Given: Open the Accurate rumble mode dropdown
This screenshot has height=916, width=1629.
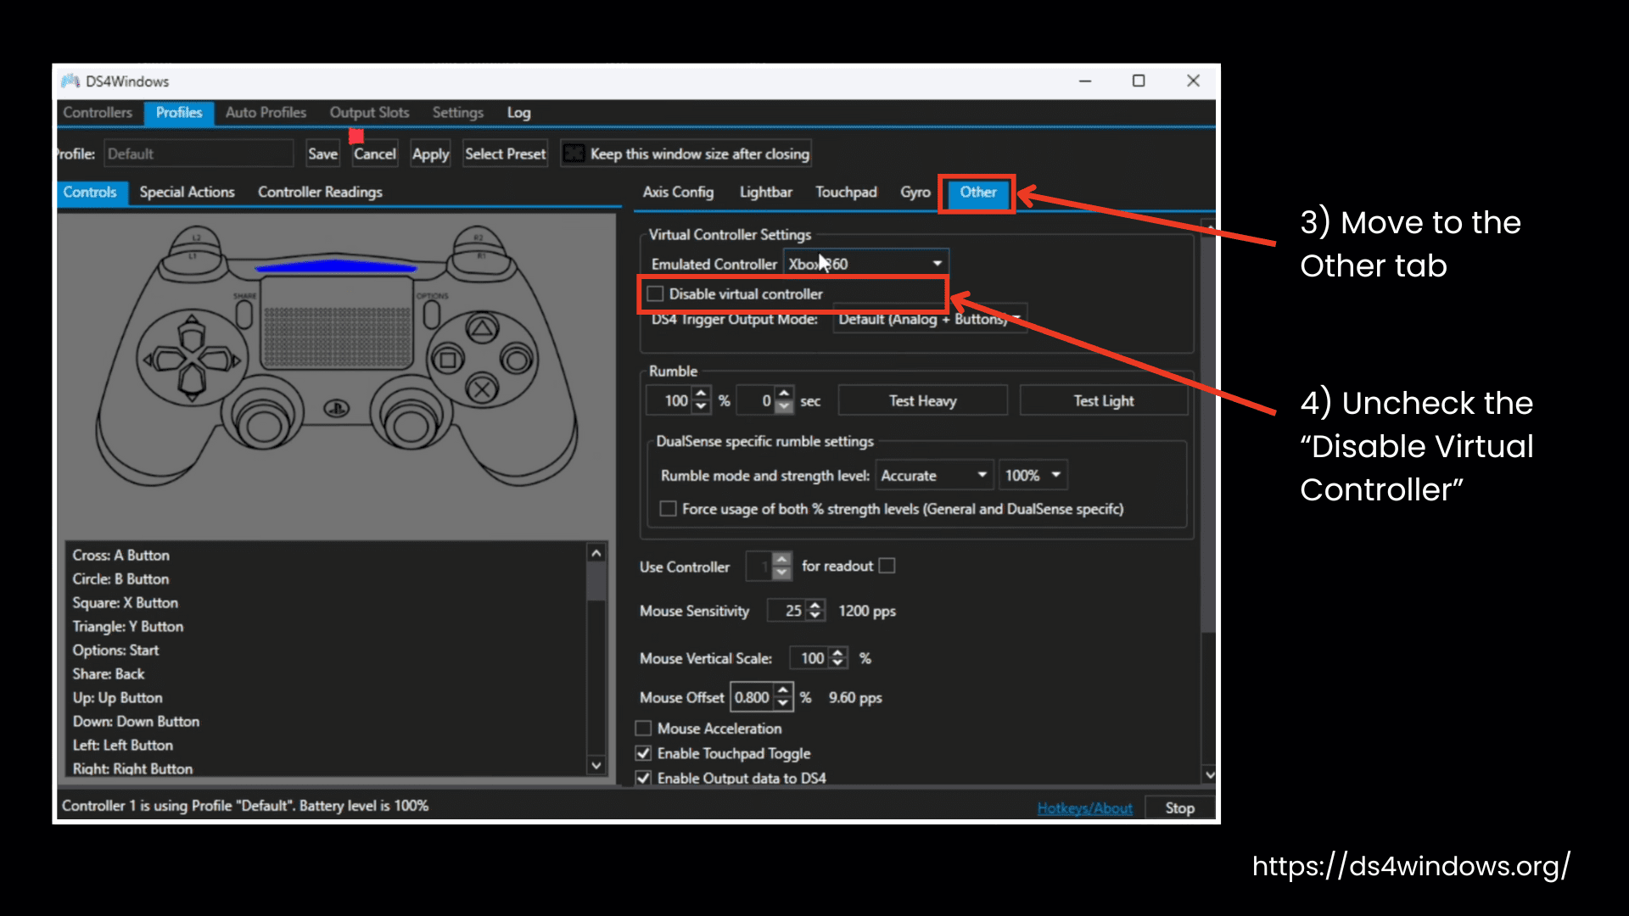Looking at the screenshot, I should [935, 476].
